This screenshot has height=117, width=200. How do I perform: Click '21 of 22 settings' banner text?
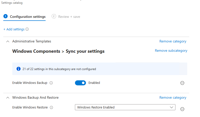(59, 69)
